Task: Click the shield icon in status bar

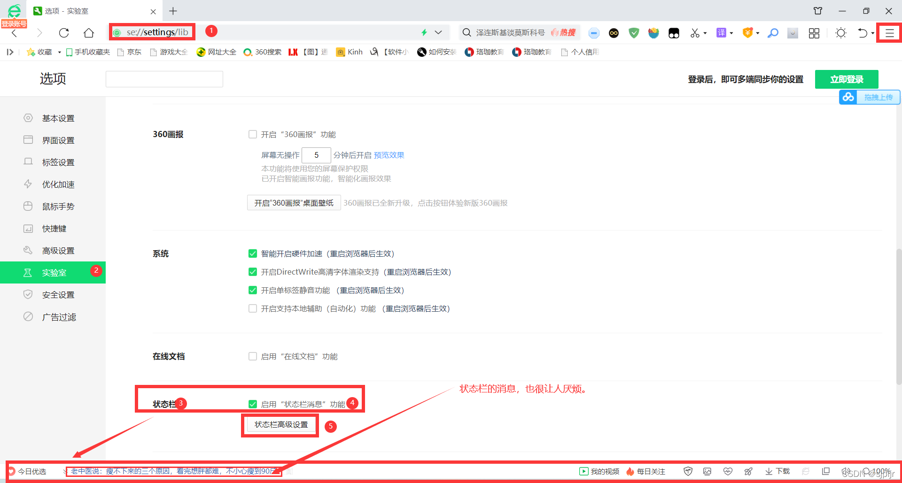Action: tap(688, 471)
